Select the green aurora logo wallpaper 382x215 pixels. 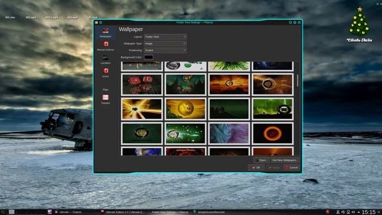(x=273, y=109)
